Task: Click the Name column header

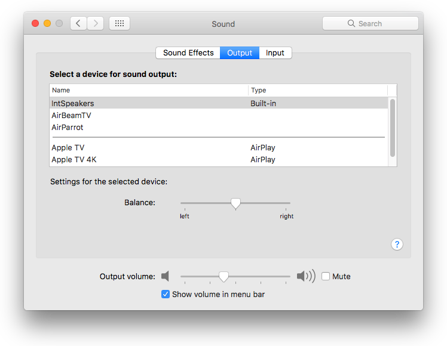Action: tap(61, 90)
